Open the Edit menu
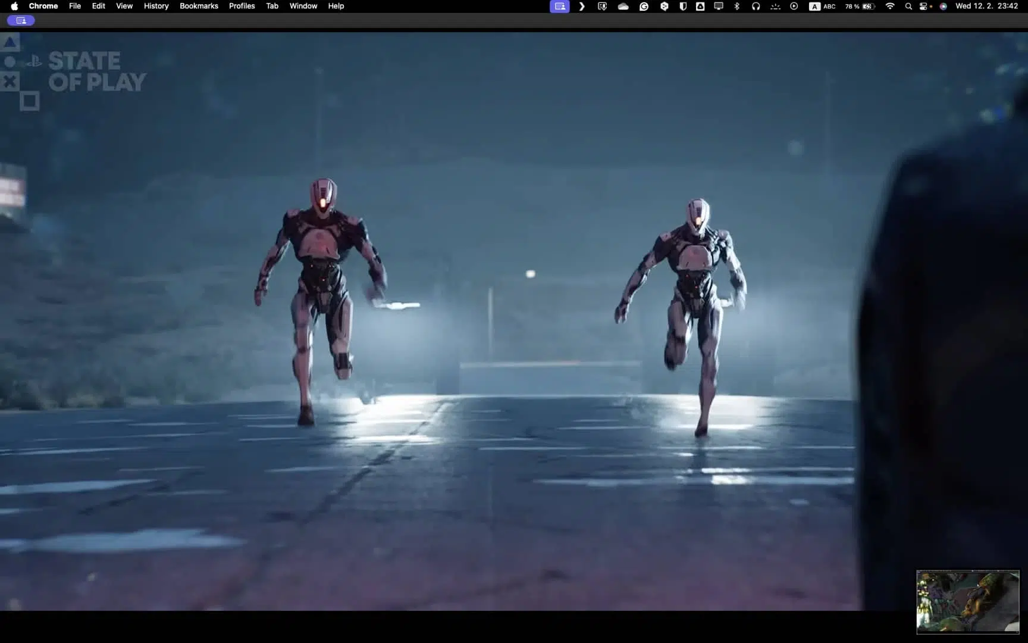The image size is (1028, 643). coord(99,6)
